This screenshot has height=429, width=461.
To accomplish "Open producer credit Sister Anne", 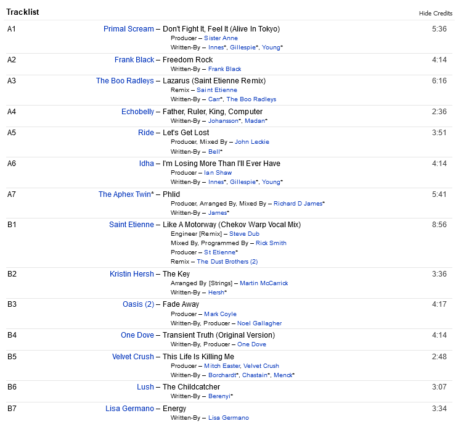I will point(221,38).
